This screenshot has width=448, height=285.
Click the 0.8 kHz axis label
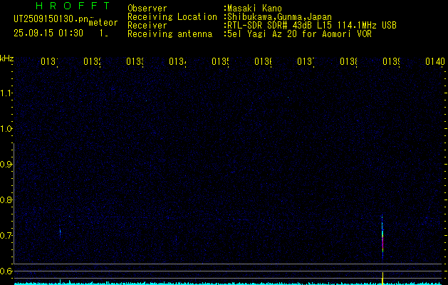click(6, 199)
